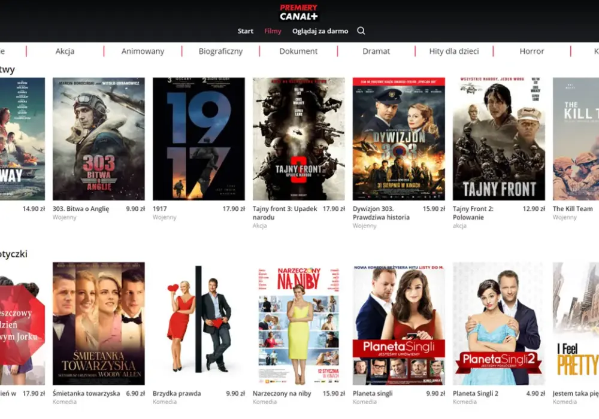The height and width of the screenshot is (419, 599).
Task: Click title link 303. Bitwa o Anglię
Action: [81, 209]
